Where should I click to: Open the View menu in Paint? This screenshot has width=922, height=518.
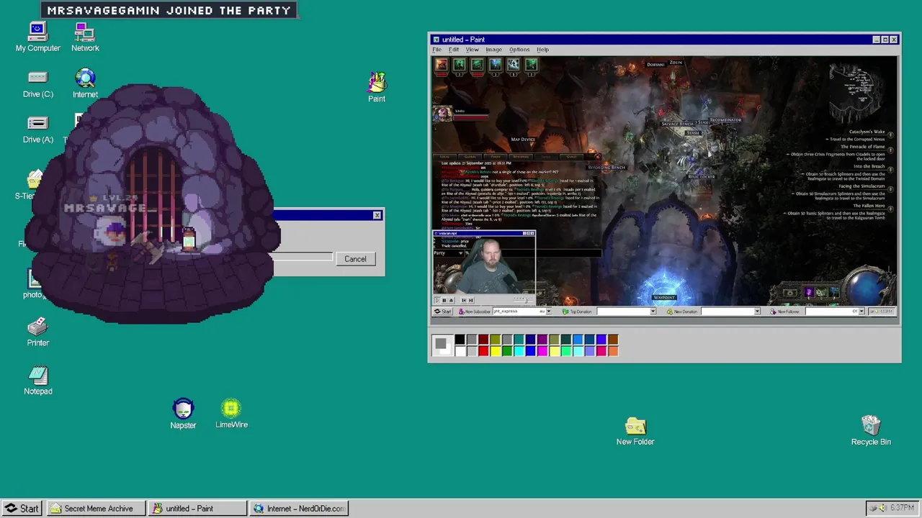[x=472, y=50]
